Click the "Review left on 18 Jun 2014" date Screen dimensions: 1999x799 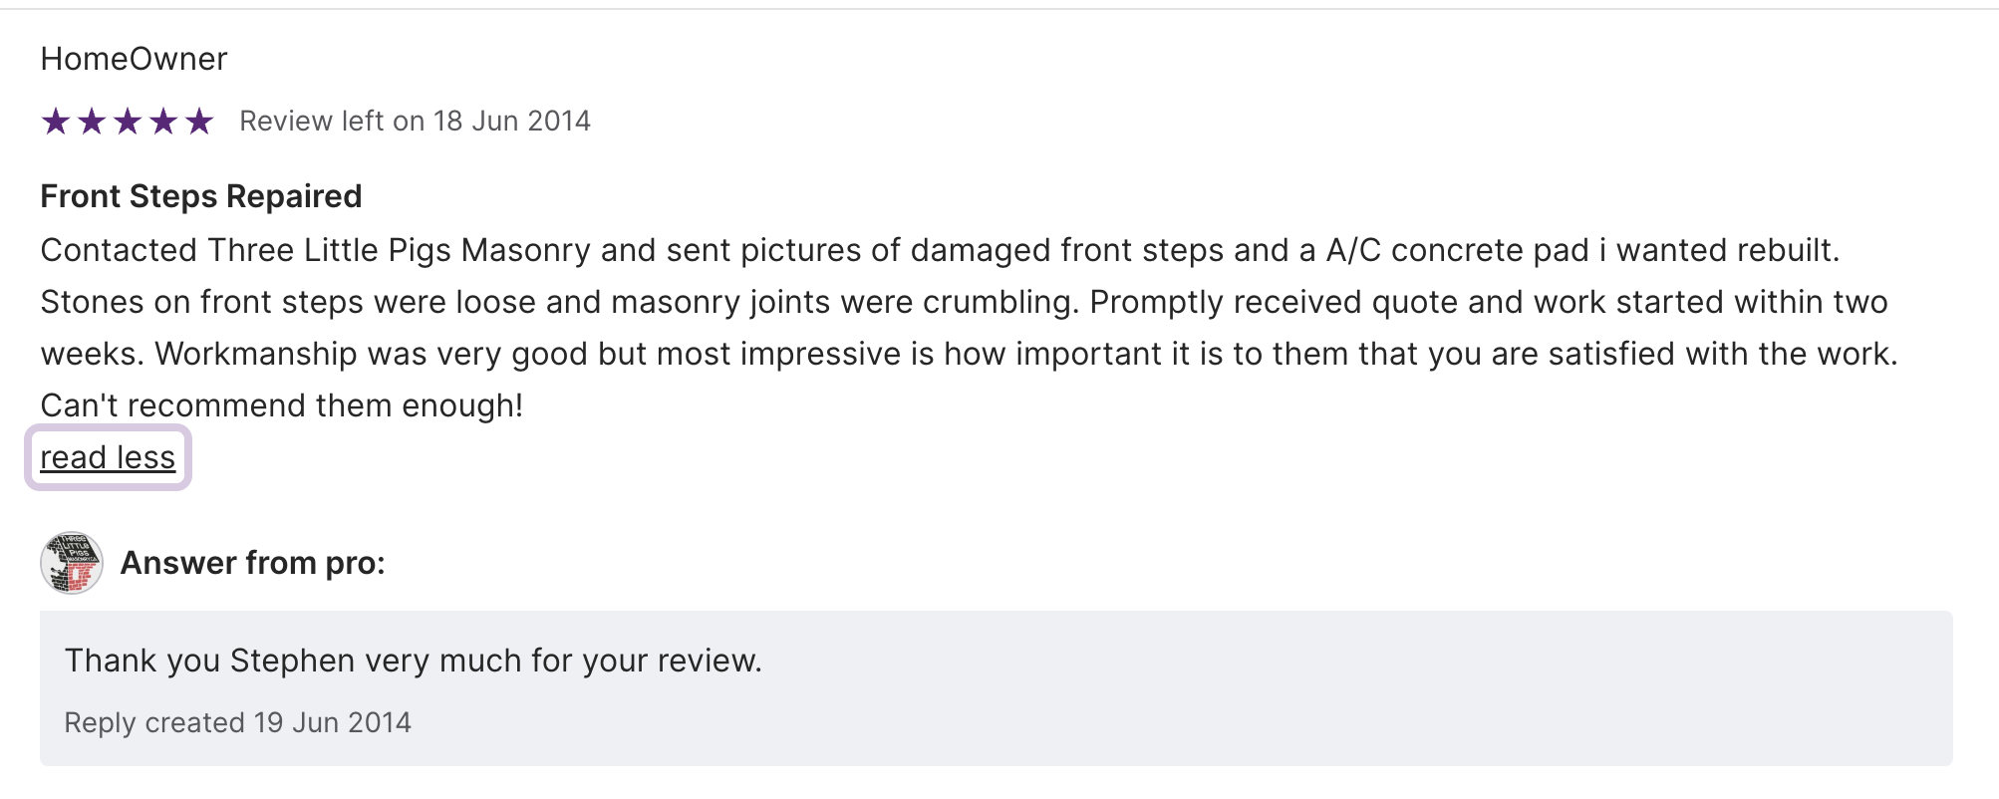pos(415,122)
